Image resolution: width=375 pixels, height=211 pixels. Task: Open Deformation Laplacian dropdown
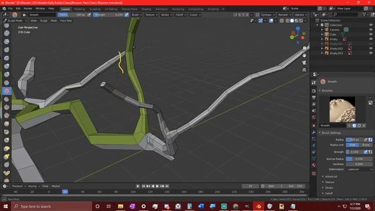pyautogui.click(x=359, y=169)
